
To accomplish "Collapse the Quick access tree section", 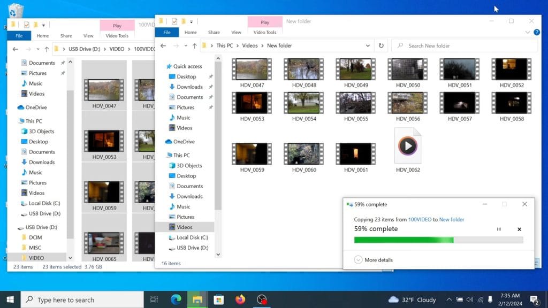I will (163, 66).
